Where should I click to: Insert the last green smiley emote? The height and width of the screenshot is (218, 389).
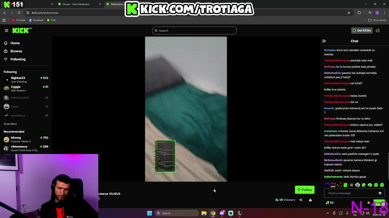[x=382, y=185]
